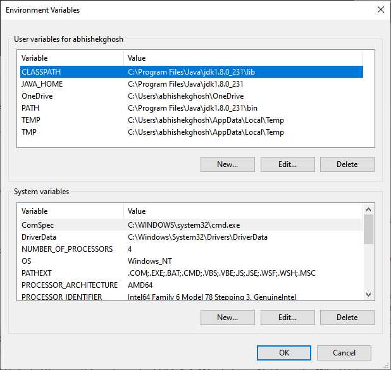Select the OneDrive user variable row
The width and height of the screenshot is (391, 370).
pos(192,96)
